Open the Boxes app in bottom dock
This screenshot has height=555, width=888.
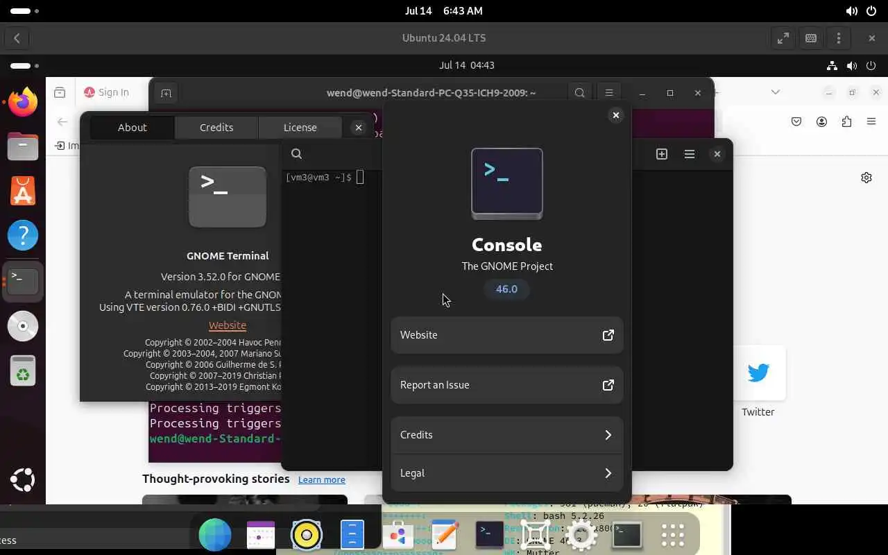[536, 535]
